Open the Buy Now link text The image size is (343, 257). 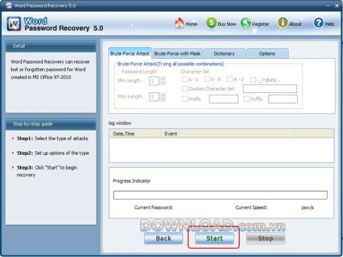(227, 24)
